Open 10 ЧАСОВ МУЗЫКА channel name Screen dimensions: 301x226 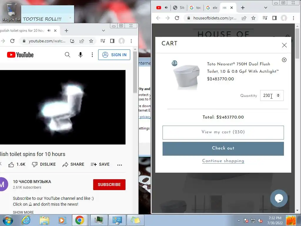point(32,182)
